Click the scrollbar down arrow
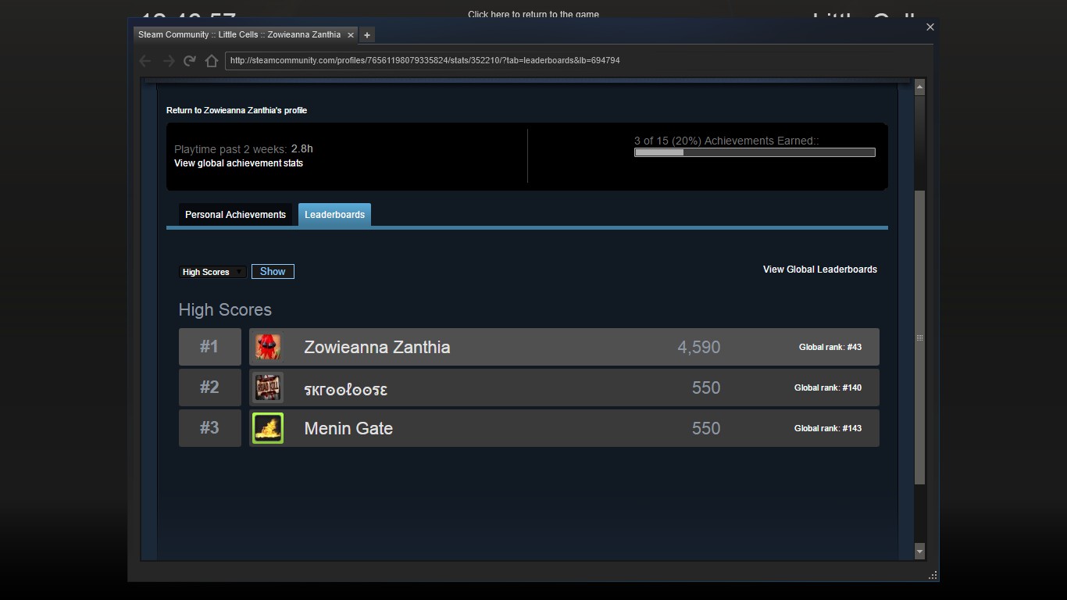 point(919,551)
